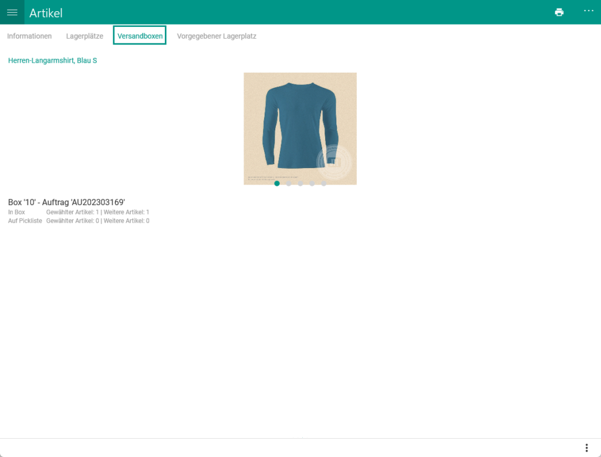This screenshot has height=457, width=601.
Task: Click the Artikel title in the header
Action: tap(45, 13)
